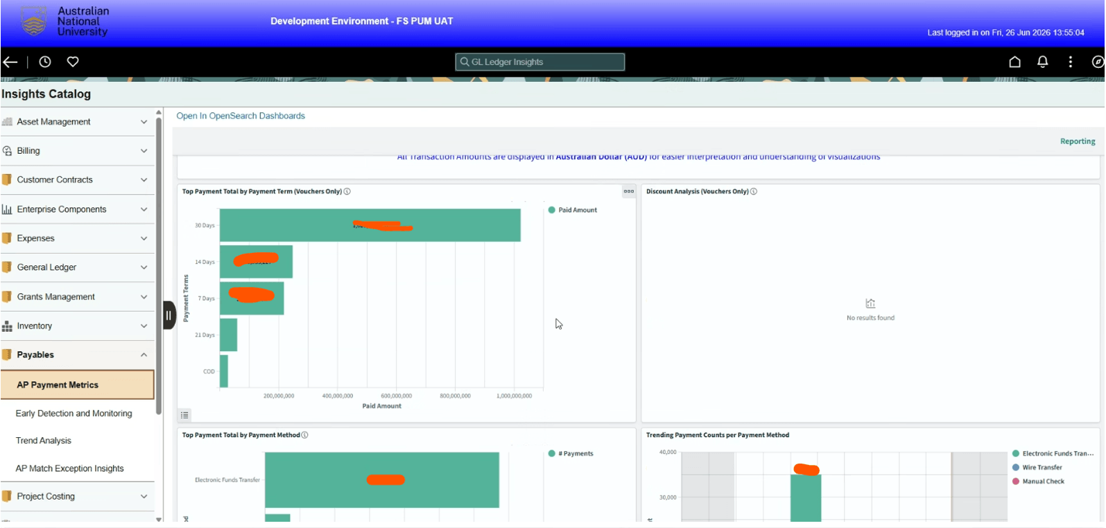This screenshot has width=1106, height=528.
Task: Open favorites heart icon
Action: coord(73,62)
